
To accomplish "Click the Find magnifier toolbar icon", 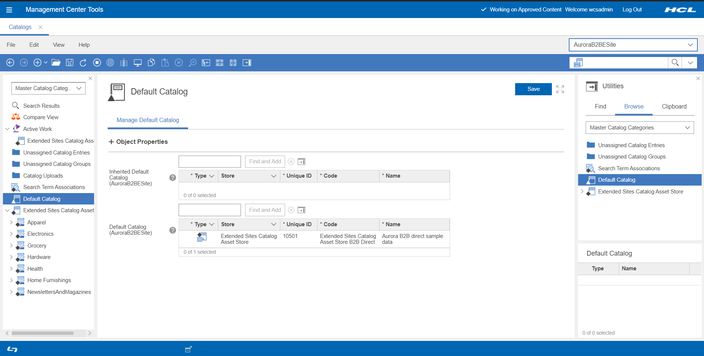I will pyautogui.click(x=193, y=63).
